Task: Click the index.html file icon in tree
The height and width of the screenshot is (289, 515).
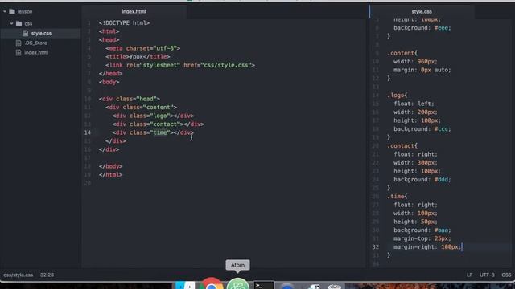Action: tap(19, 52)
